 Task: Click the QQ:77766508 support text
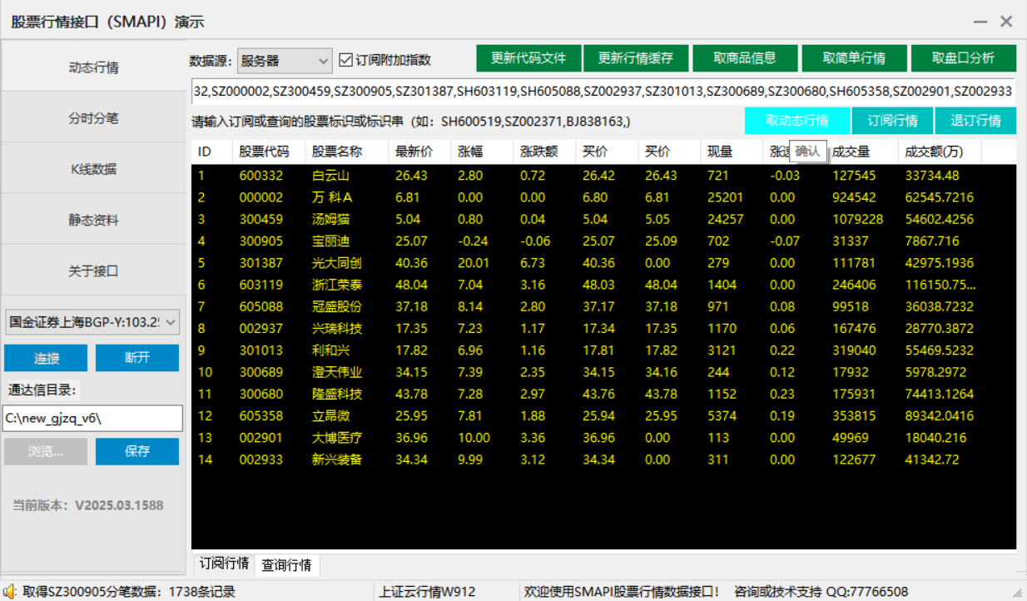866,592
